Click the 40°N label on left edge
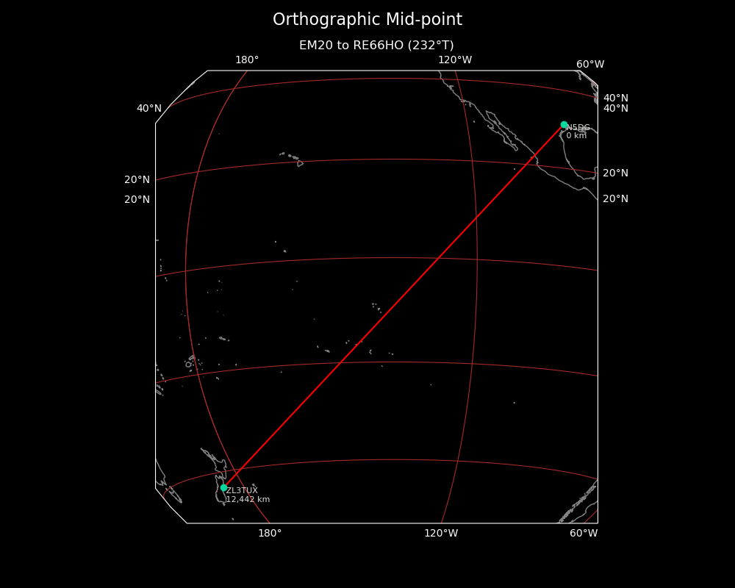The image size is (735, 588). coord(148,109)
